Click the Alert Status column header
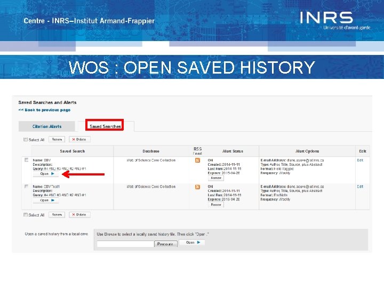The height and width of the screenshot is (288, 384). (x=233, y=151)
